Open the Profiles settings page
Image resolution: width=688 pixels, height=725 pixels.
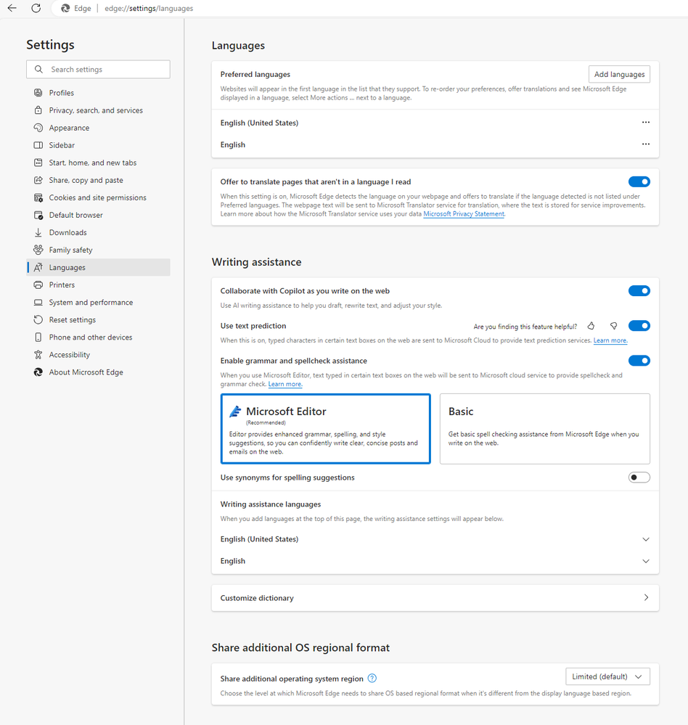pyautogui.click(x=98, y=92)
